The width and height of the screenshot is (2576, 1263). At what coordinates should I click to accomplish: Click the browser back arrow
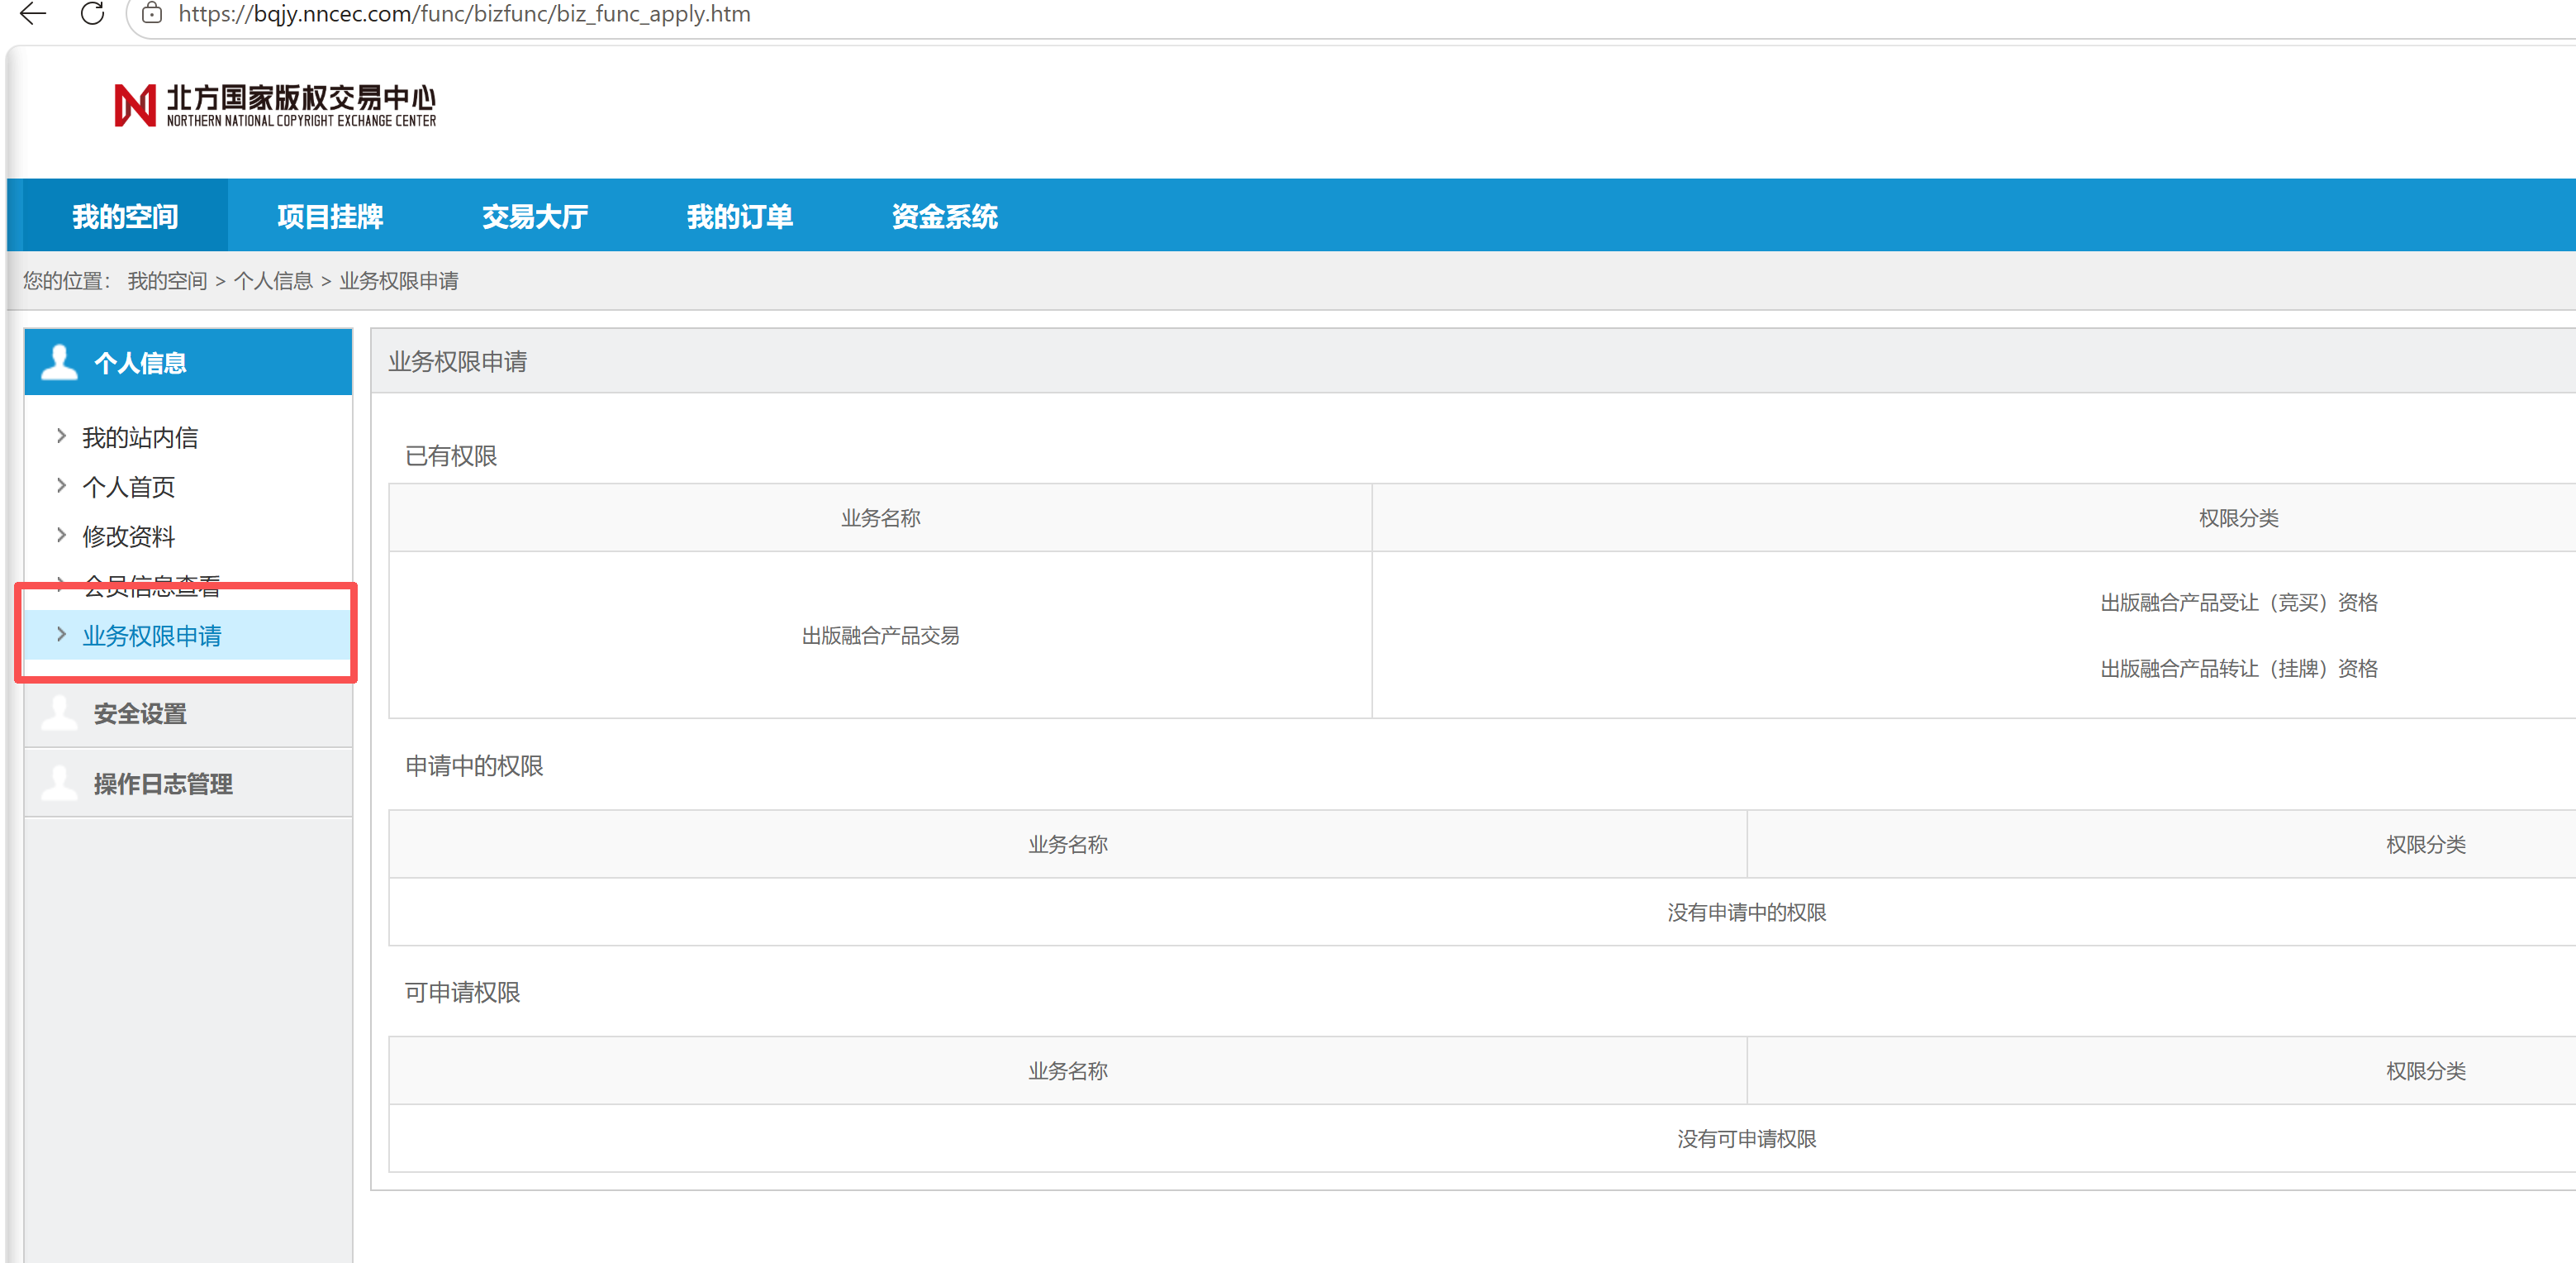coord(33,13)
